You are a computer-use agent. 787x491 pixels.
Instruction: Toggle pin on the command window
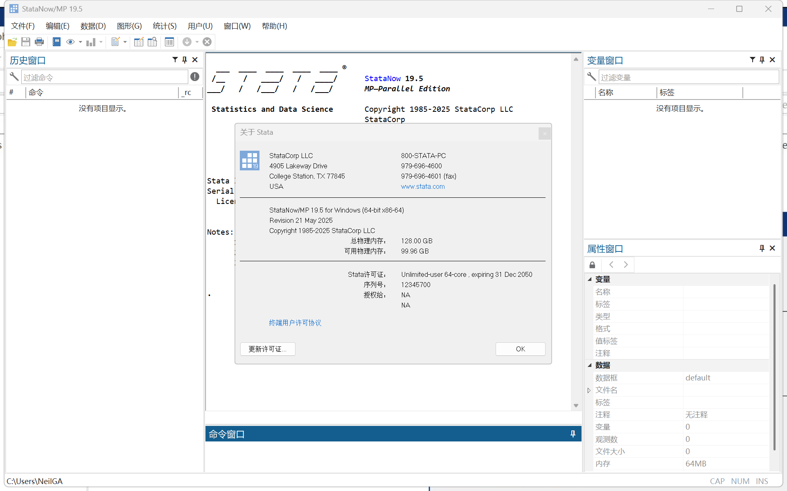click(573, 434)
